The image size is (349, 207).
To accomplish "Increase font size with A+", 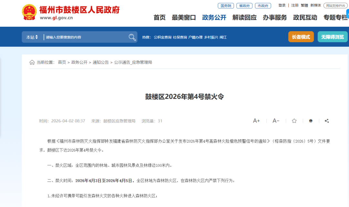I will coord(256,121).
